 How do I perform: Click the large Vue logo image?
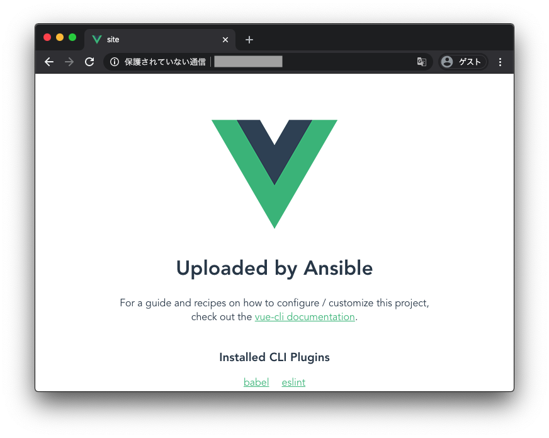(x=274, y=174)
